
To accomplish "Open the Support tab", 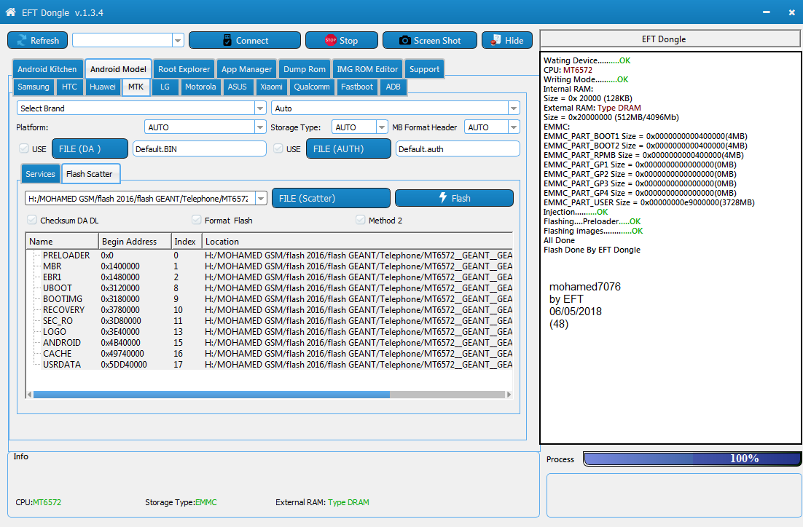I will [425, 69].
